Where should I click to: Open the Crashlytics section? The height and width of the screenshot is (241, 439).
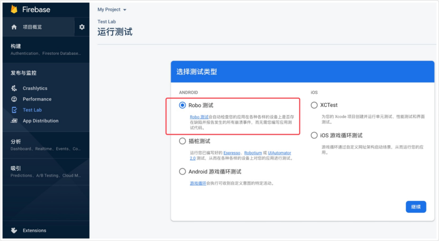[x=34, y=88]
